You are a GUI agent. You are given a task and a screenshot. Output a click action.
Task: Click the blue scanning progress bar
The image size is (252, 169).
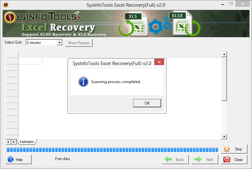[112, 150]
